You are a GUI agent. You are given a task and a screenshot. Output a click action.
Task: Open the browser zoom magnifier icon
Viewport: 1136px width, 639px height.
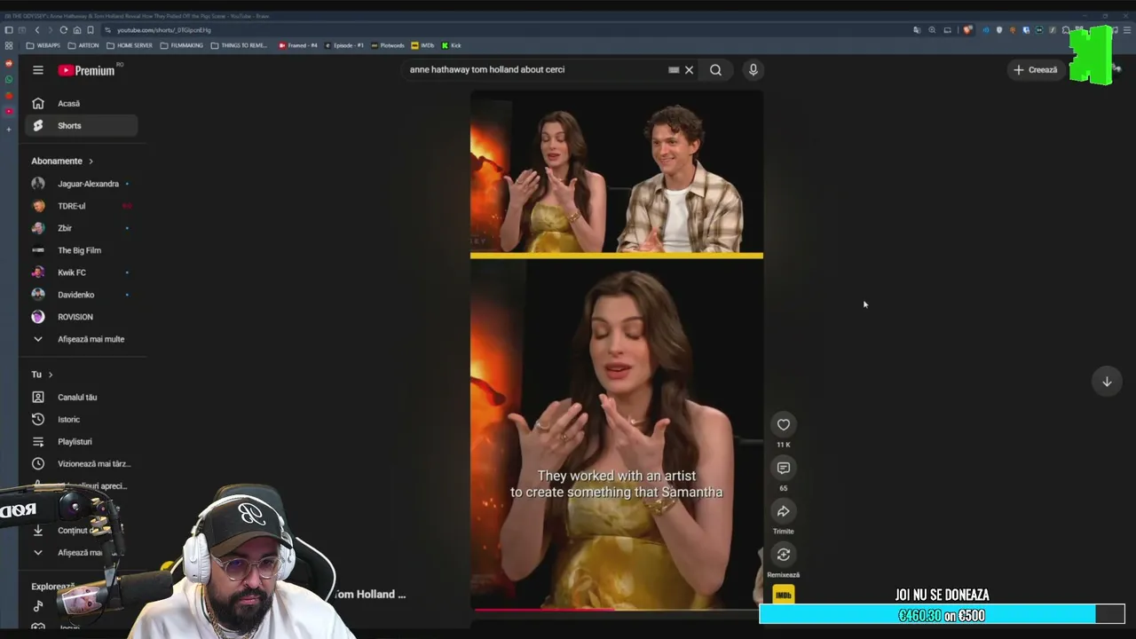coord(932,30)
